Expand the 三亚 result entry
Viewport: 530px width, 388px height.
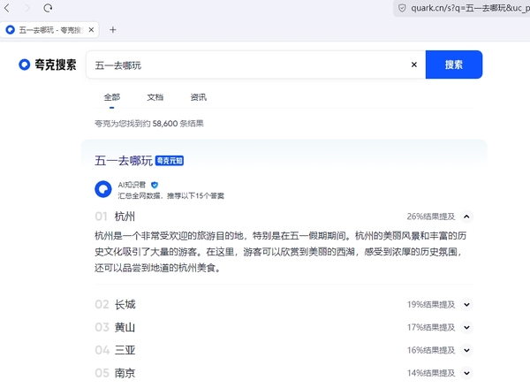467,350
